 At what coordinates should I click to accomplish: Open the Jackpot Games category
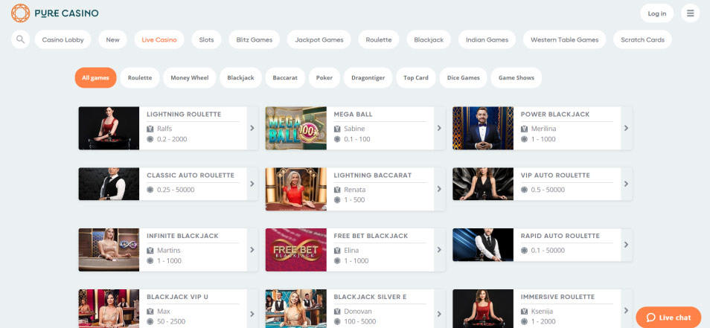tap(319, 39)
